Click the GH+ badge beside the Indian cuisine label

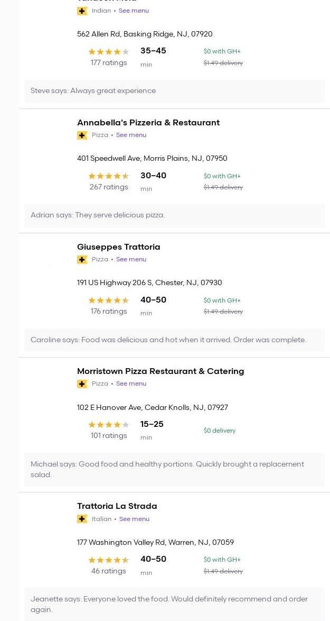[82, 11]
